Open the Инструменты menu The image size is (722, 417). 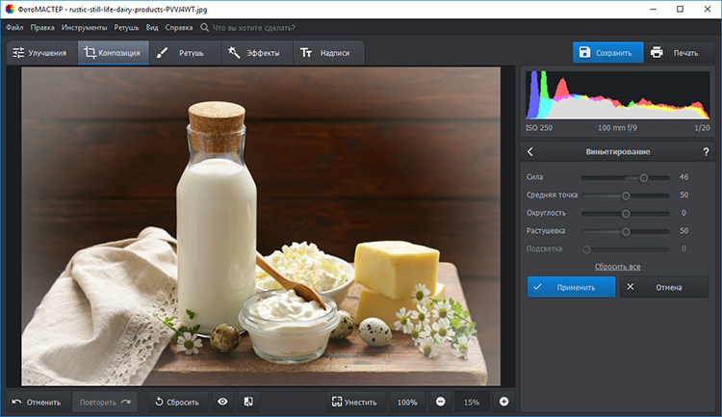[84, 28]
